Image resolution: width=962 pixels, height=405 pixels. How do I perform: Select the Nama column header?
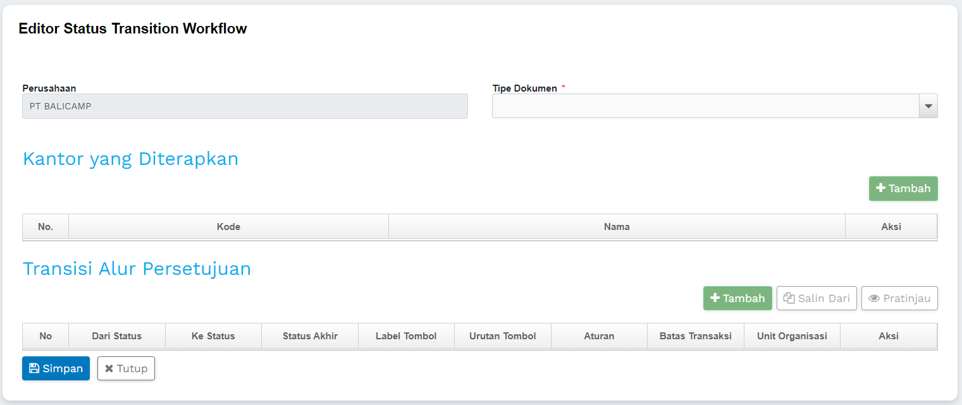point(617,227)
